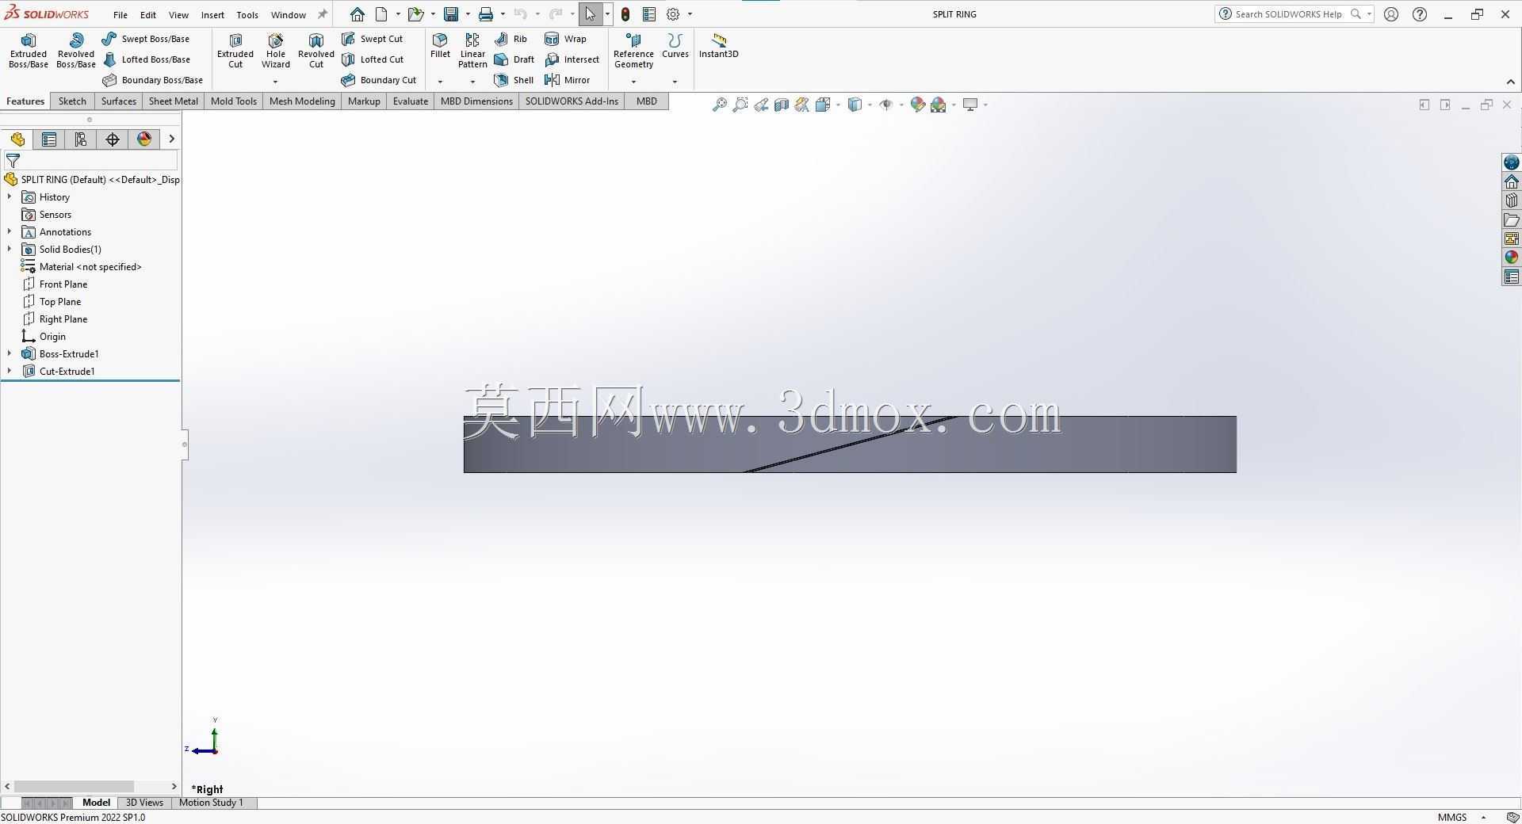The height and width of the screenshot is (824, 1522).
Task: Switch to the Sheet Metal tab
Action: point(173,101)
